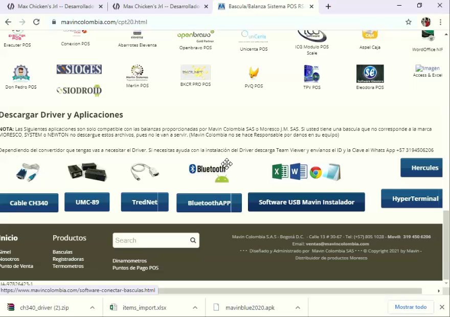This screenshot has height=317, width=450.
Task: Click the Access & Excel broken image
Action: [x=427, y=69]
